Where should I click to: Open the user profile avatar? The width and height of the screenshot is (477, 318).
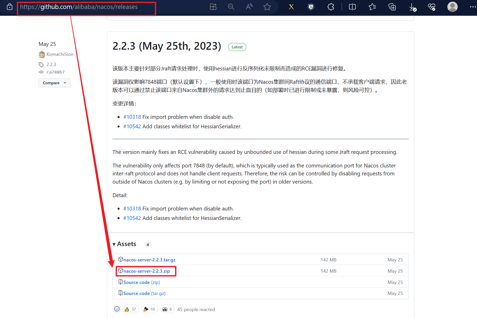452,7
